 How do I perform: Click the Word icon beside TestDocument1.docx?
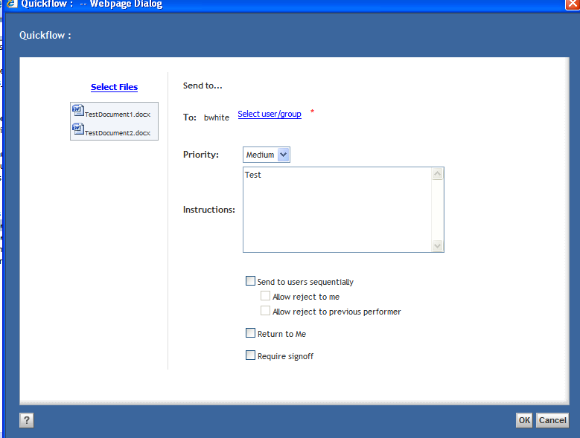77,110
